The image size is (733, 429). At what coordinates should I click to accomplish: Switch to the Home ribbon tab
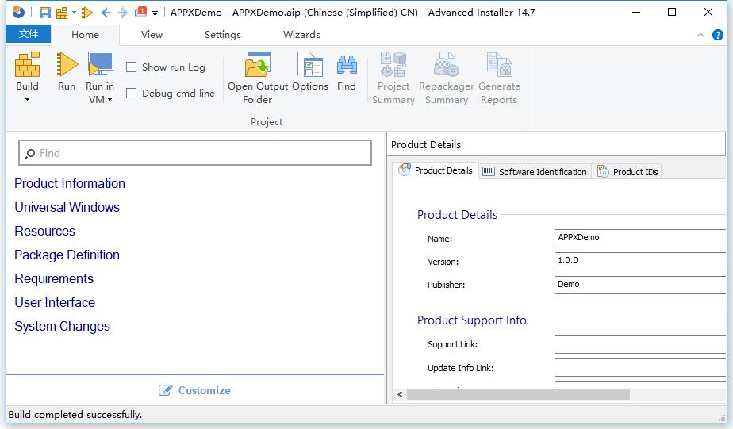tap(85, 35)
